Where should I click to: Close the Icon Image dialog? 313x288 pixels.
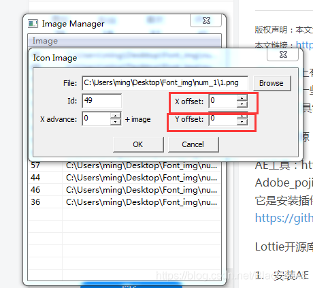pos(283,54)
